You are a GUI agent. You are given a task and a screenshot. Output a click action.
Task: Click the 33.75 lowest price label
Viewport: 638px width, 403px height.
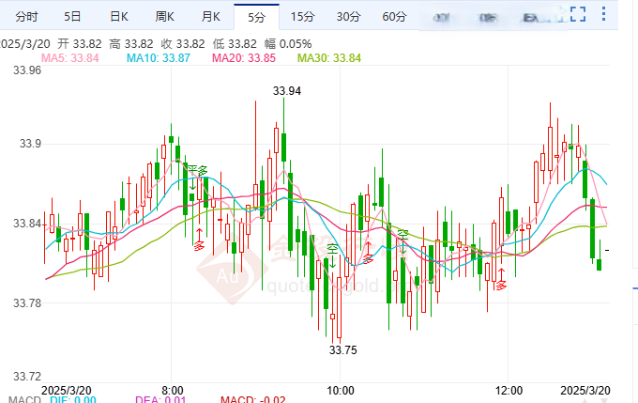click(343, 350)
